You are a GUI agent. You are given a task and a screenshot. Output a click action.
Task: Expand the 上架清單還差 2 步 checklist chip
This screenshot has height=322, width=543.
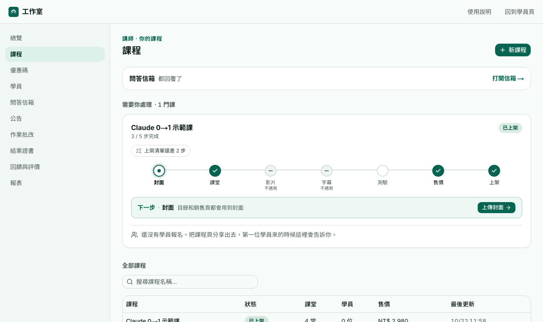click(161, 151)
